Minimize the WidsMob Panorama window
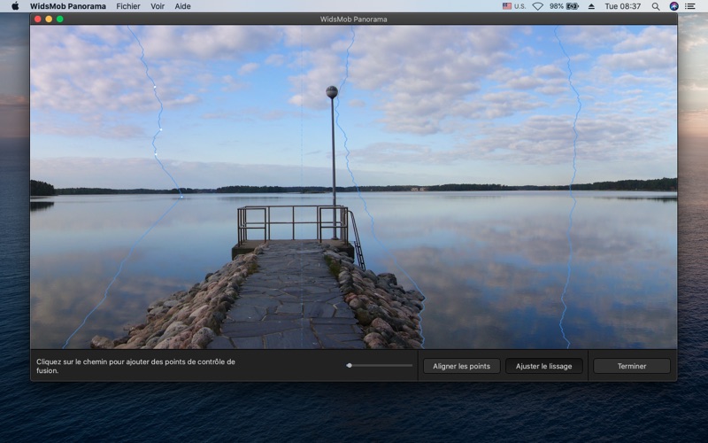 pos(49,19)
